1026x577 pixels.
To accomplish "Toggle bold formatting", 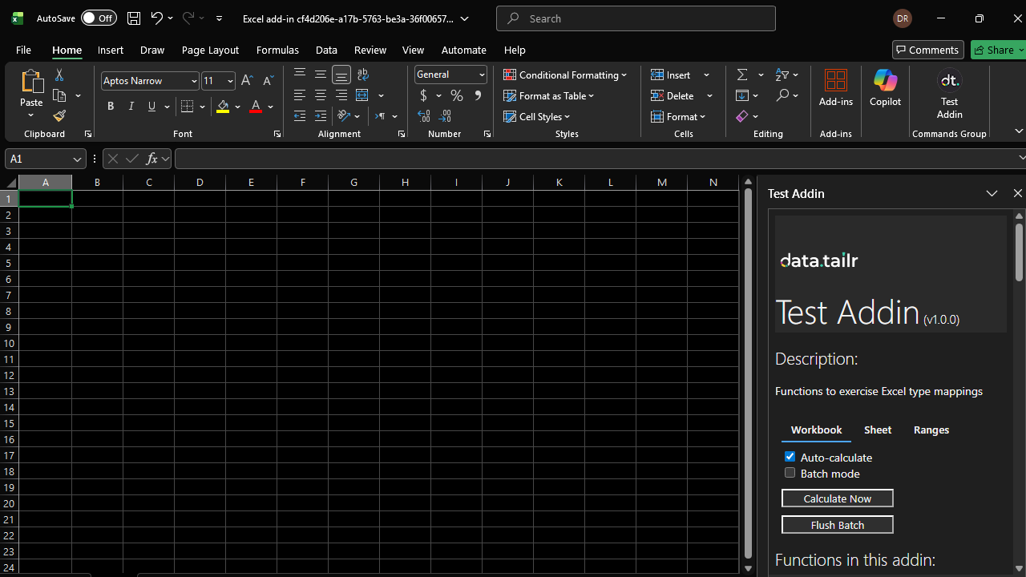I will pos(110,106).
